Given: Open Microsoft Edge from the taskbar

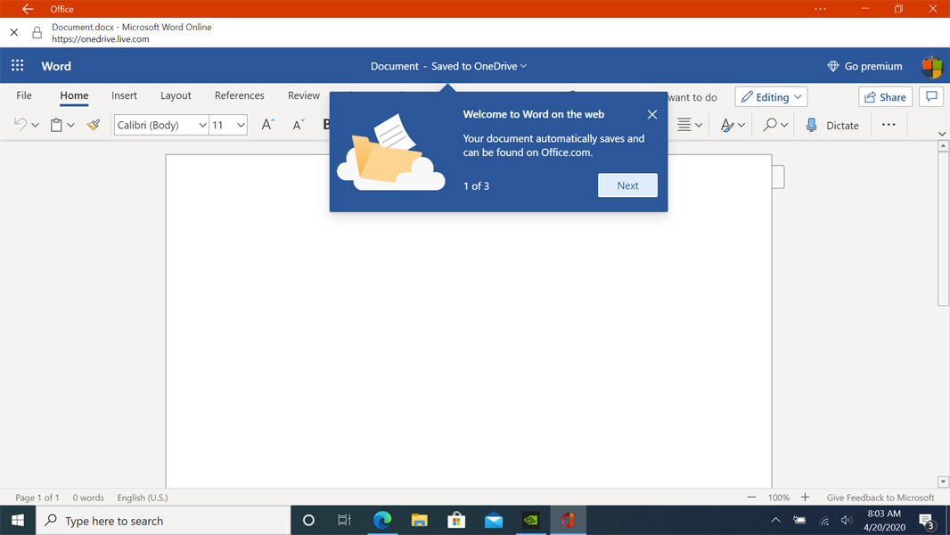Looking at the screenshot, I should pos(382,520).
